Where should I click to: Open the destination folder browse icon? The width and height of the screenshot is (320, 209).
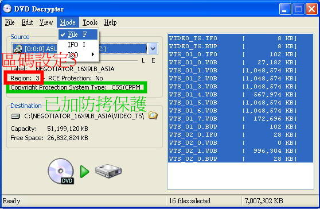coord(153,115)
